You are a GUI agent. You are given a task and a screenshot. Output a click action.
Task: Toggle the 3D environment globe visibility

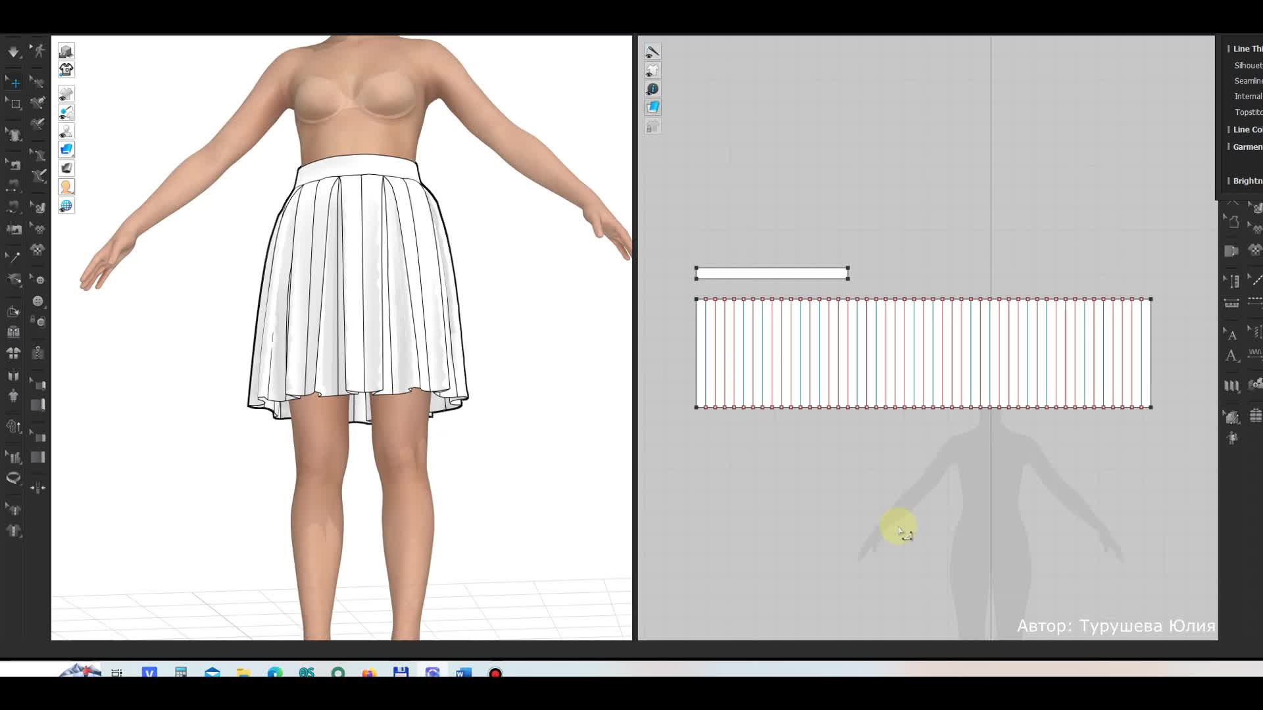[66, 206]
